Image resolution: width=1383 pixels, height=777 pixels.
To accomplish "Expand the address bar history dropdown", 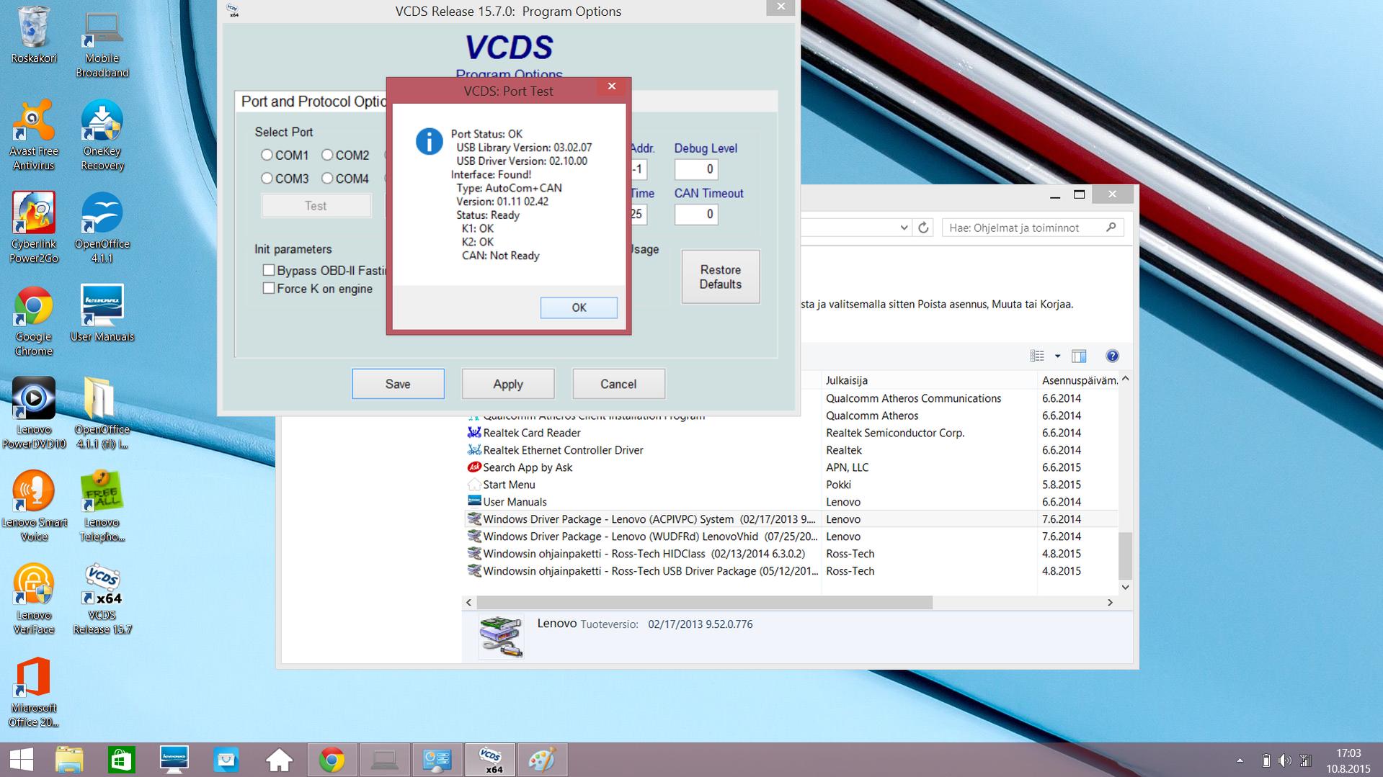I will click(x=904, y=228).
